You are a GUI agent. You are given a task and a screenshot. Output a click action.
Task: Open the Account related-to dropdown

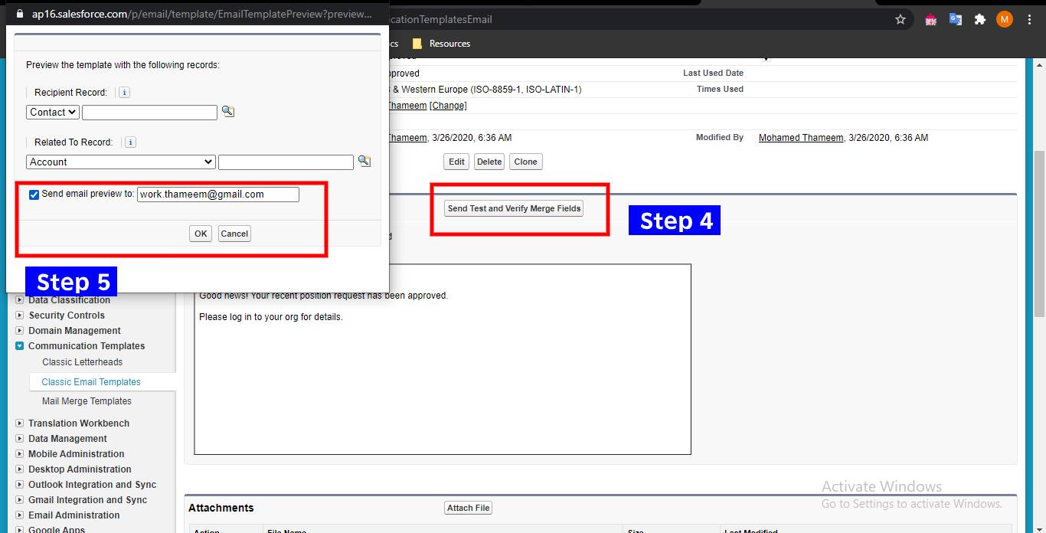[x=120, y=161]
